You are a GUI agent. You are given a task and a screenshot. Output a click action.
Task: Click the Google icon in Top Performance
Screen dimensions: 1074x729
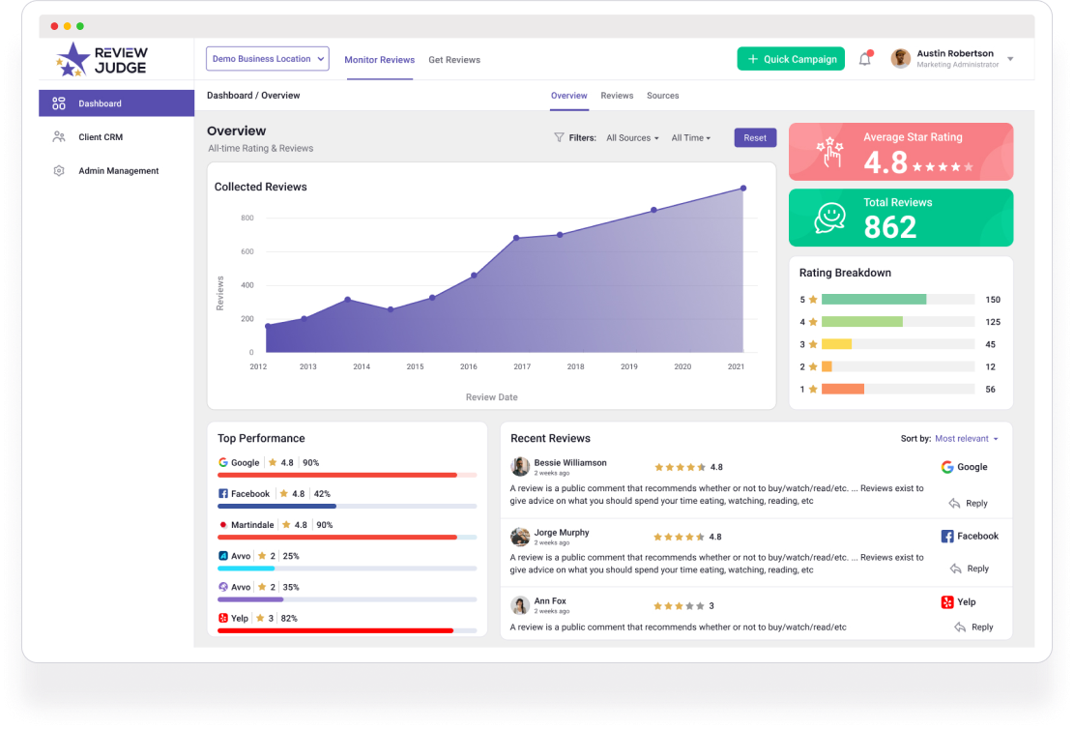click(222, 462)
